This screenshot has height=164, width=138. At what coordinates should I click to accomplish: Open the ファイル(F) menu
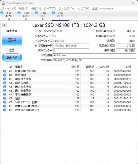[9, 8]
